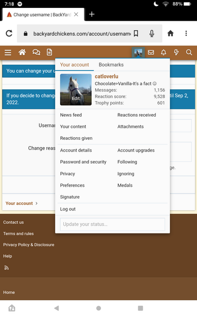
Task: Show alerts with the bell icon
Action: (x=164, y=53)
